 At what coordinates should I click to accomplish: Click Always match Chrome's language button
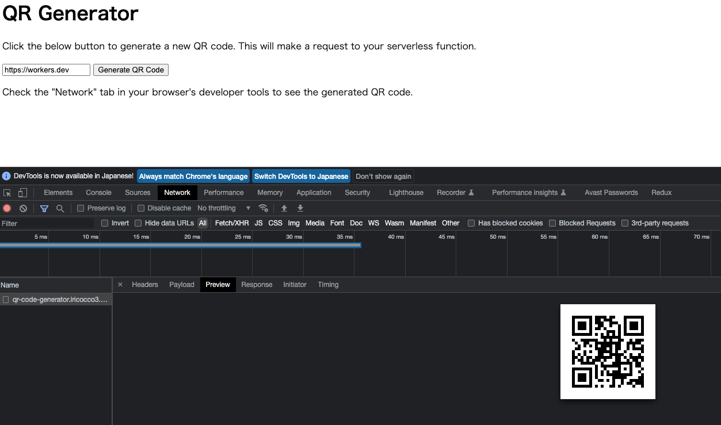(x=193, y=176)
